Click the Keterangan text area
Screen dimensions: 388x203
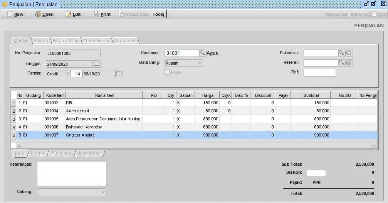72,173
